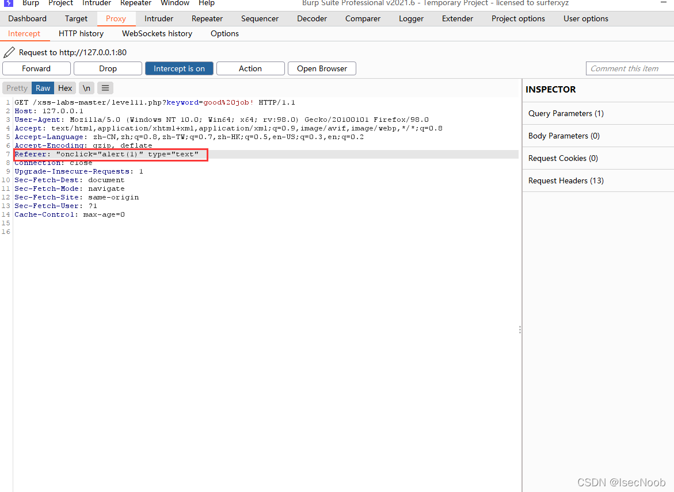Open the Logger tab
The height and width of the screenshot is (492, 674).
[412, 18]
